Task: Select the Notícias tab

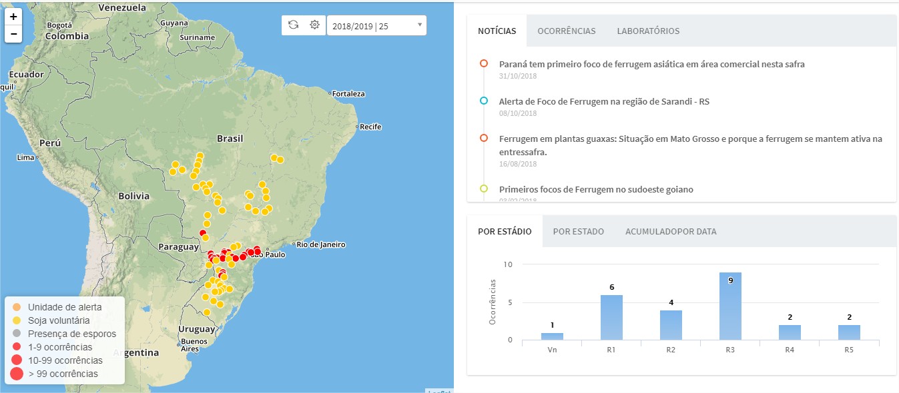Action: 497,31
